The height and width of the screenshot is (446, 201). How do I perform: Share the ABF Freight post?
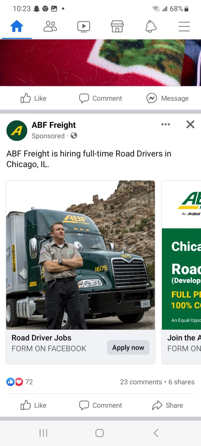(167, 405)
